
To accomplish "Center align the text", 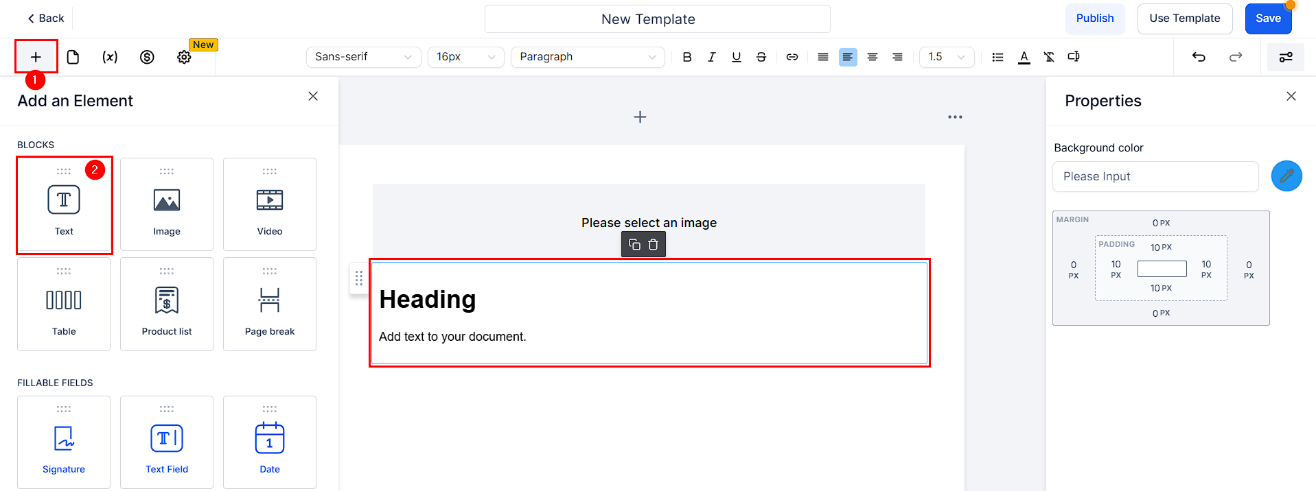I will tap(873, 57).
